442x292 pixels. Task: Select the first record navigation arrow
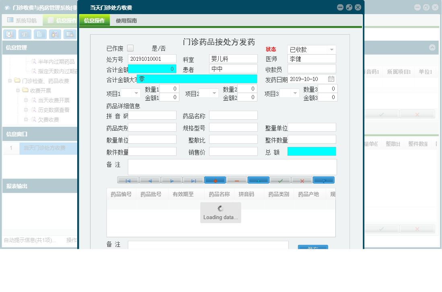pos(128,180)
